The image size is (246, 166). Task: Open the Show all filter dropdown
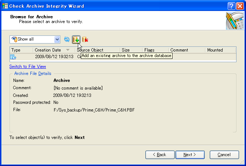(x=57, y=39)
